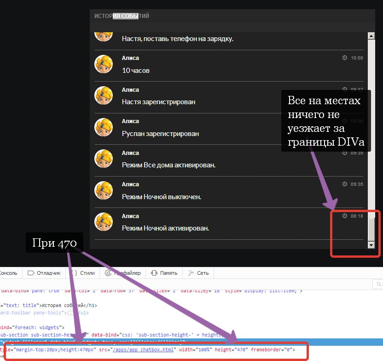383x361 pixels.
Task: Open the Память (Memory) devtools tab
Action: point(164,273)
